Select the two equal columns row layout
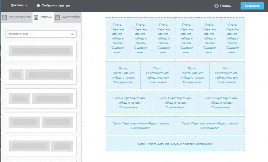The image size is (268, 162). click(41, 122)
